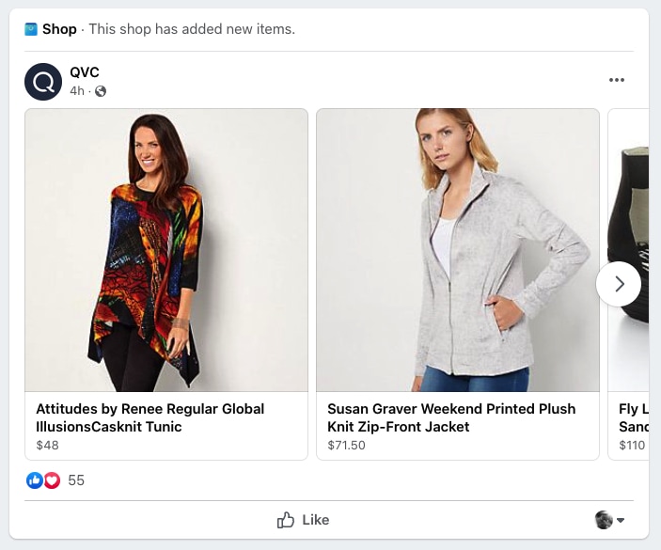Click the small profile avatar at bottom right
This screenshot has height=550, width=661.
pos(604,520)
